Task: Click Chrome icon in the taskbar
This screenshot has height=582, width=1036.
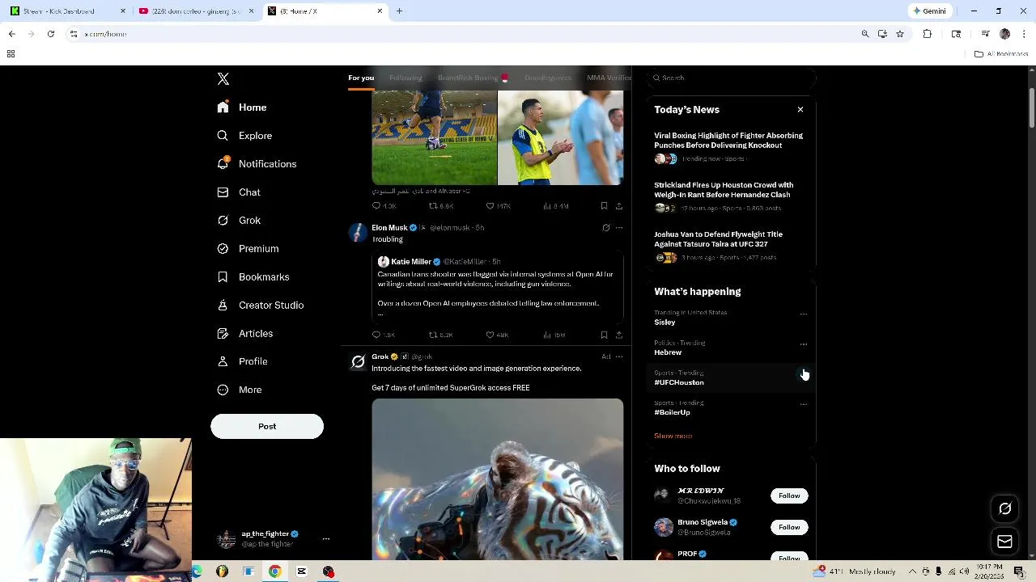Action: (x=275, y=571)
